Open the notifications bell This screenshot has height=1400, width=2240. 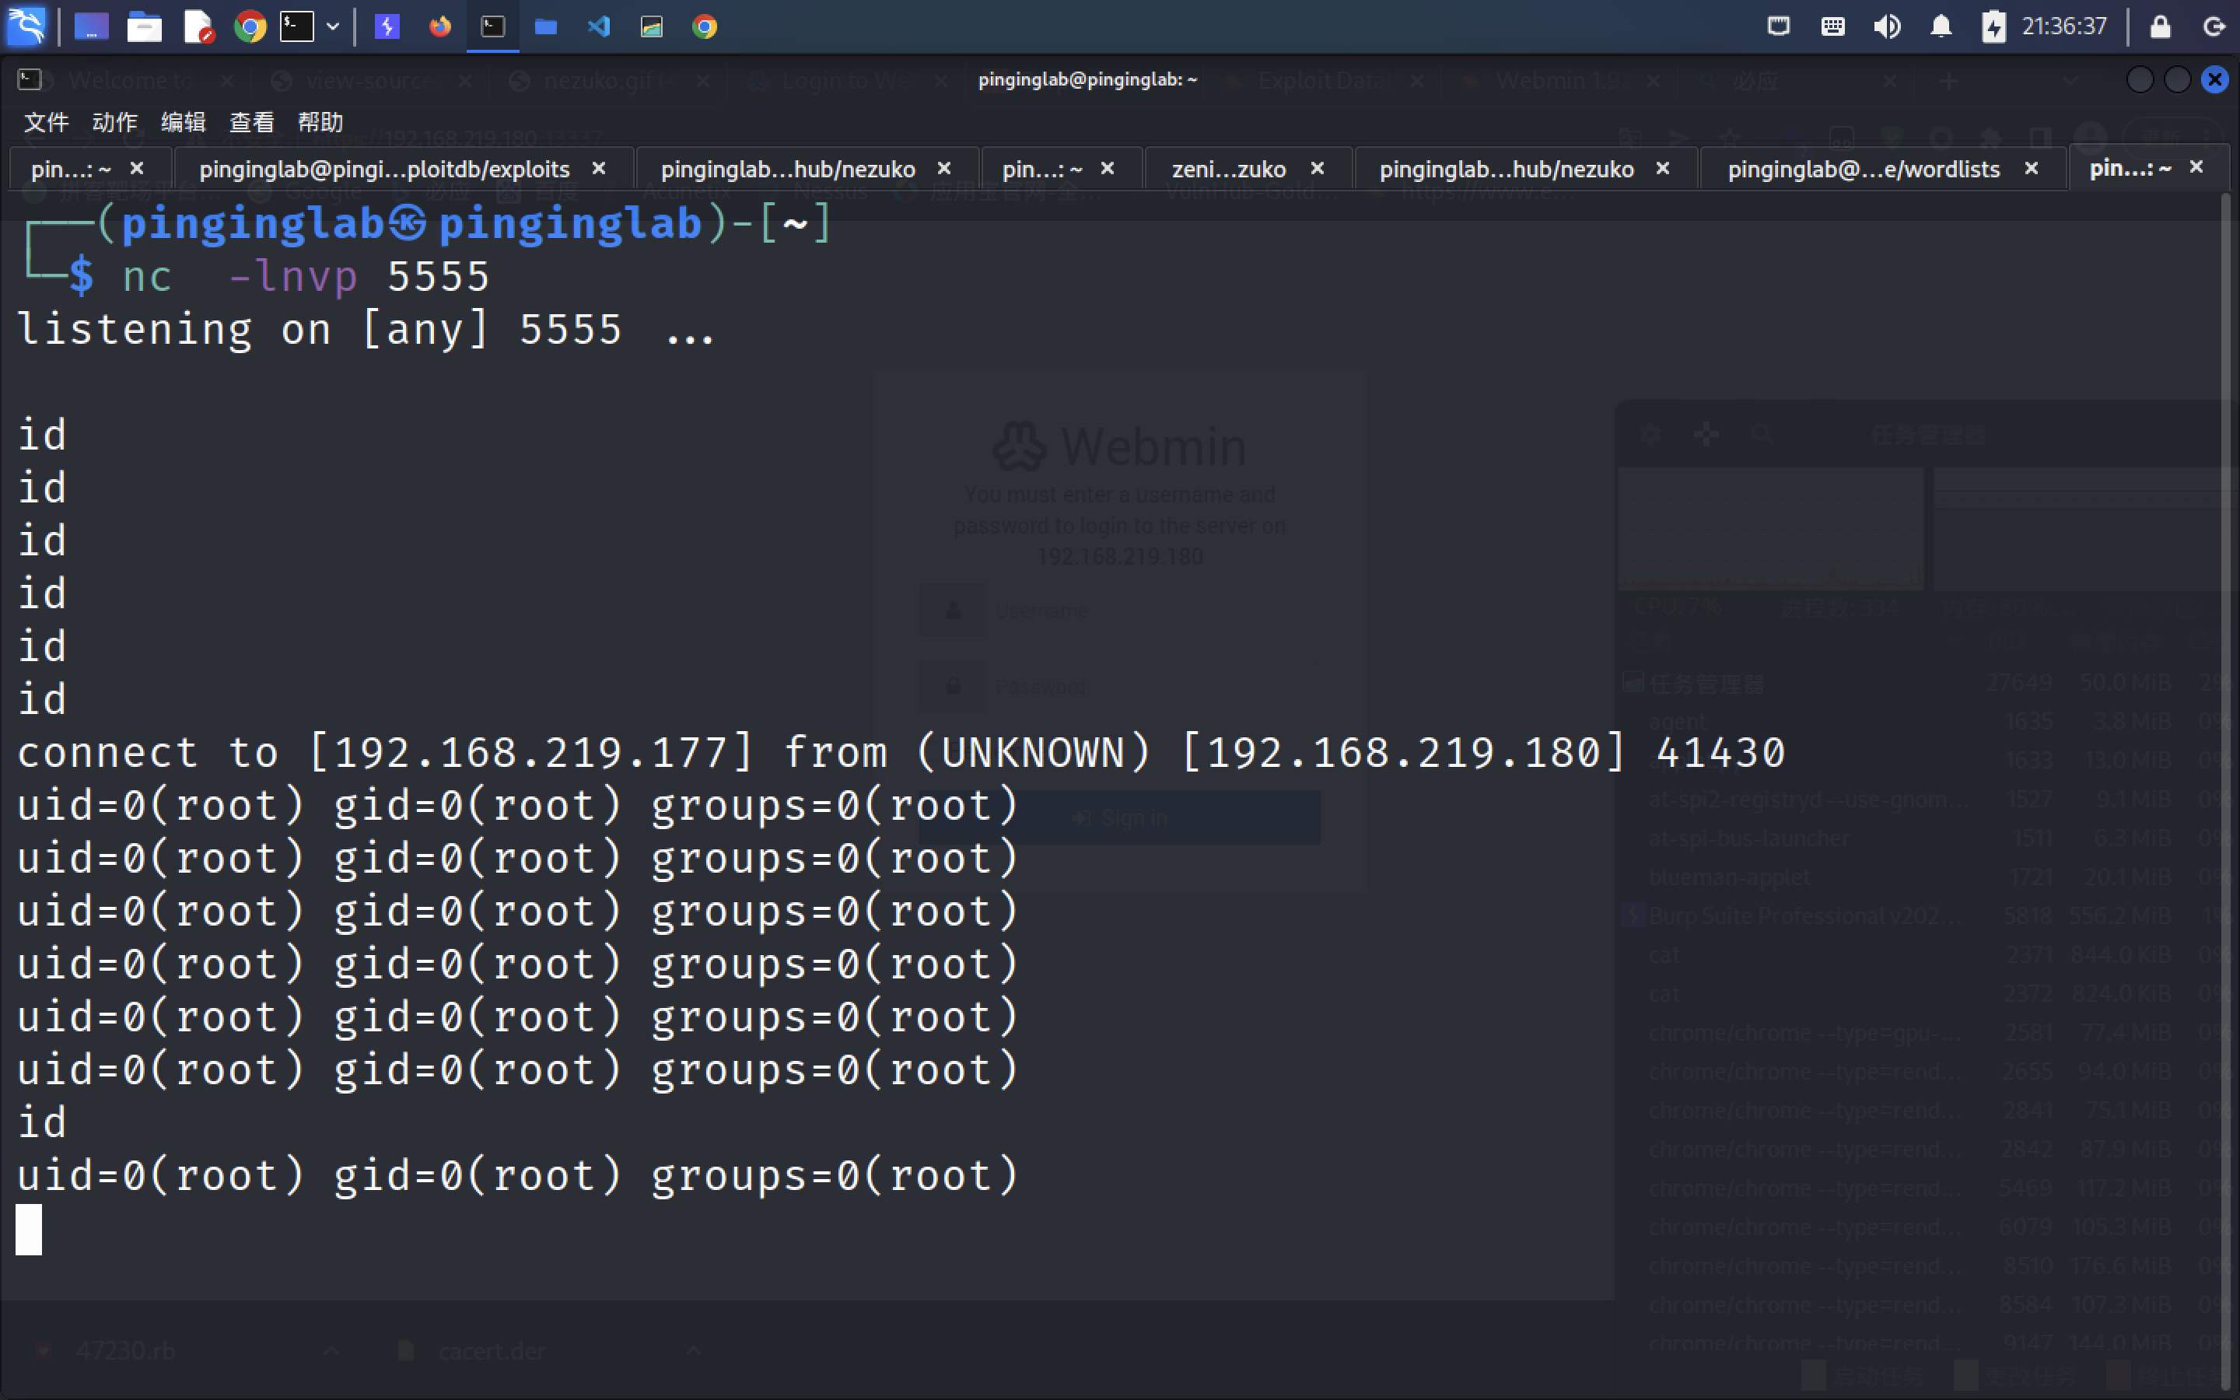tap(1941, 26)
